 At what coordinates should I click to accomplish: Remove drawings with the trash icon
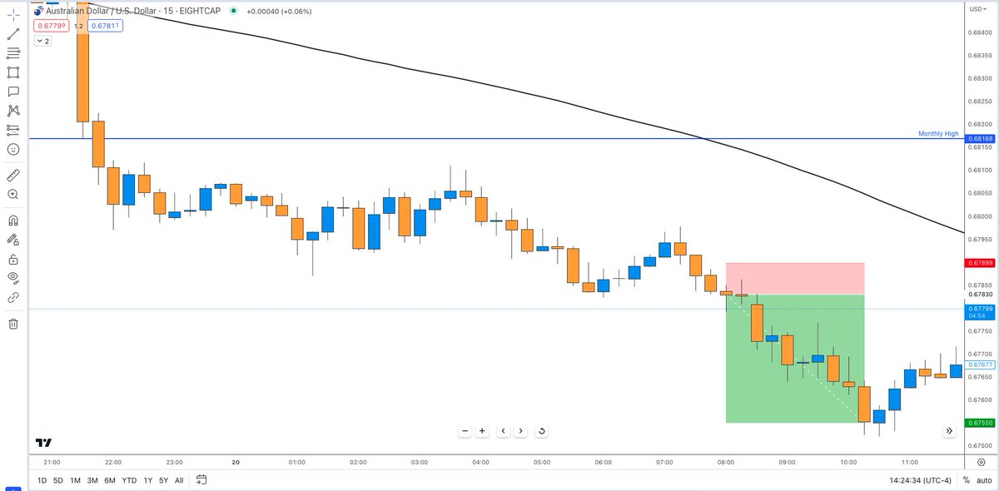pos(12,324)
